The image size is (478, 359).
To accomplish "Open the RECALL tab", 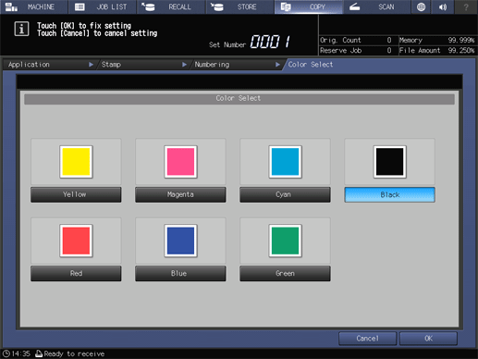I will coord(171,6).
